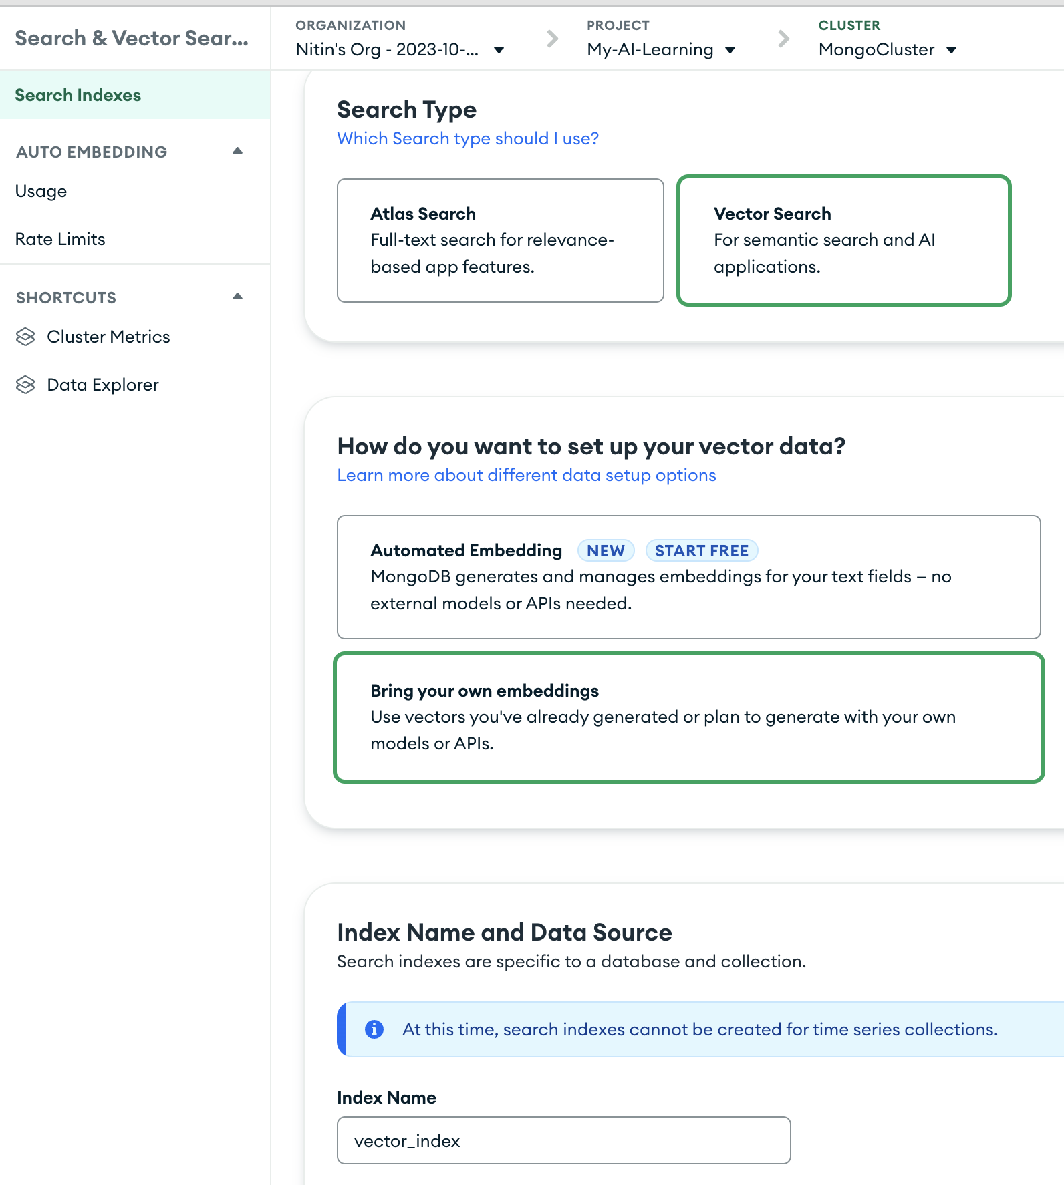Click the PROJECT breadcrumb label
The image size is (1064, 1185).
point(618,25)
